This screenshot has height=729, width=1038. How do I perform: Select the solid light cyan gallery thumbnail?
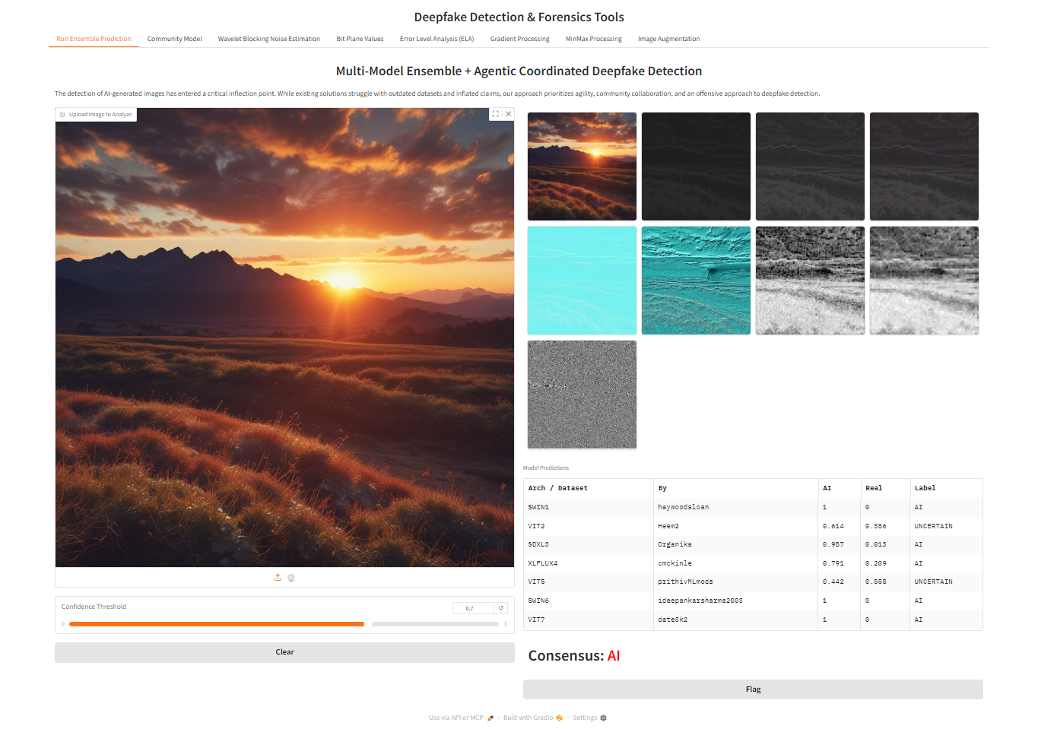tap(582, 281)
